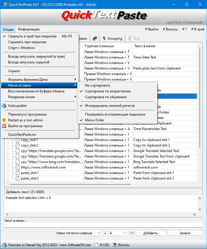Enable Старт с Windows option

40,48
